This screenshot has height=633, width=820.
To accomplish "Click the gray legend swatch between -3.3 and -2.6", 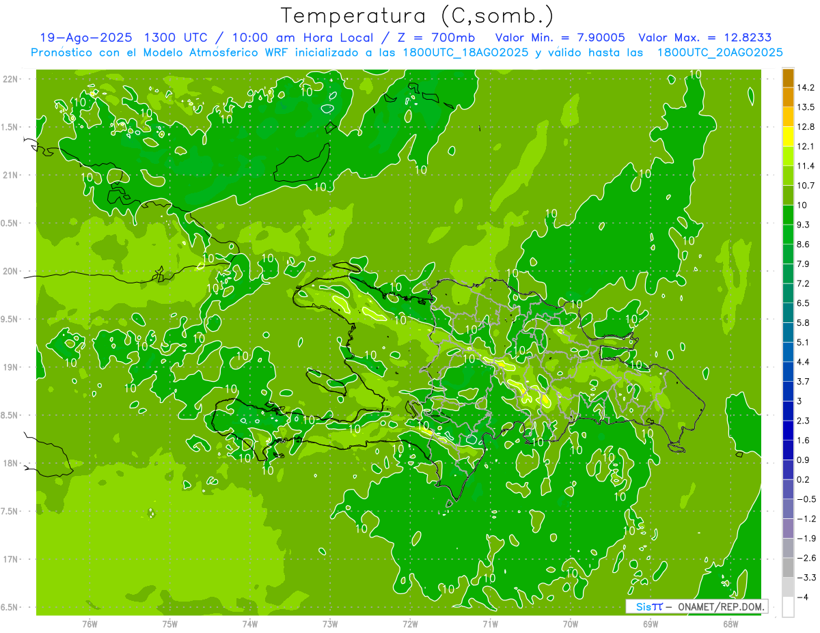I will coord(788,568).
